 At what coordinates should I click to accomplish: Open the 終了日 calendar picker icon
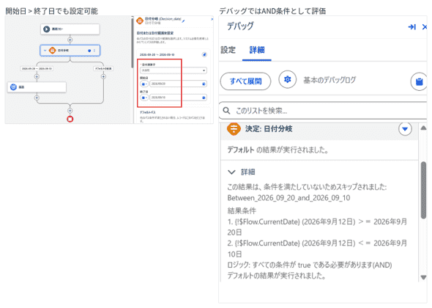point(204,98)
